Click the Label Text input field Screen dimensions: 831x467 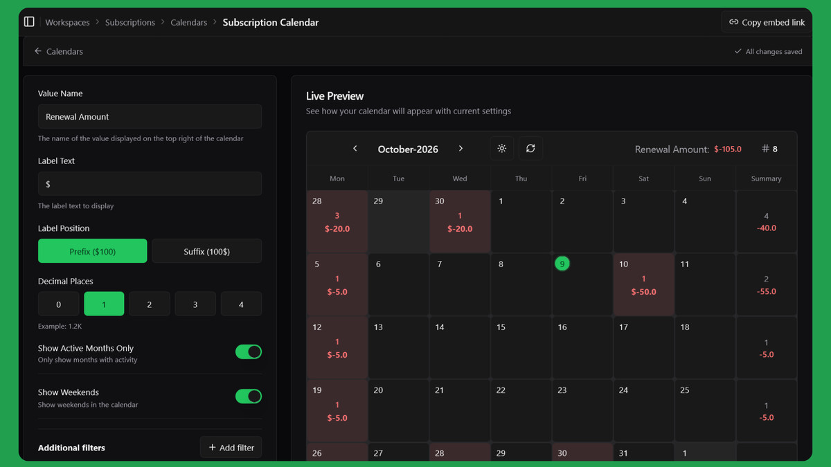point(150,184)
